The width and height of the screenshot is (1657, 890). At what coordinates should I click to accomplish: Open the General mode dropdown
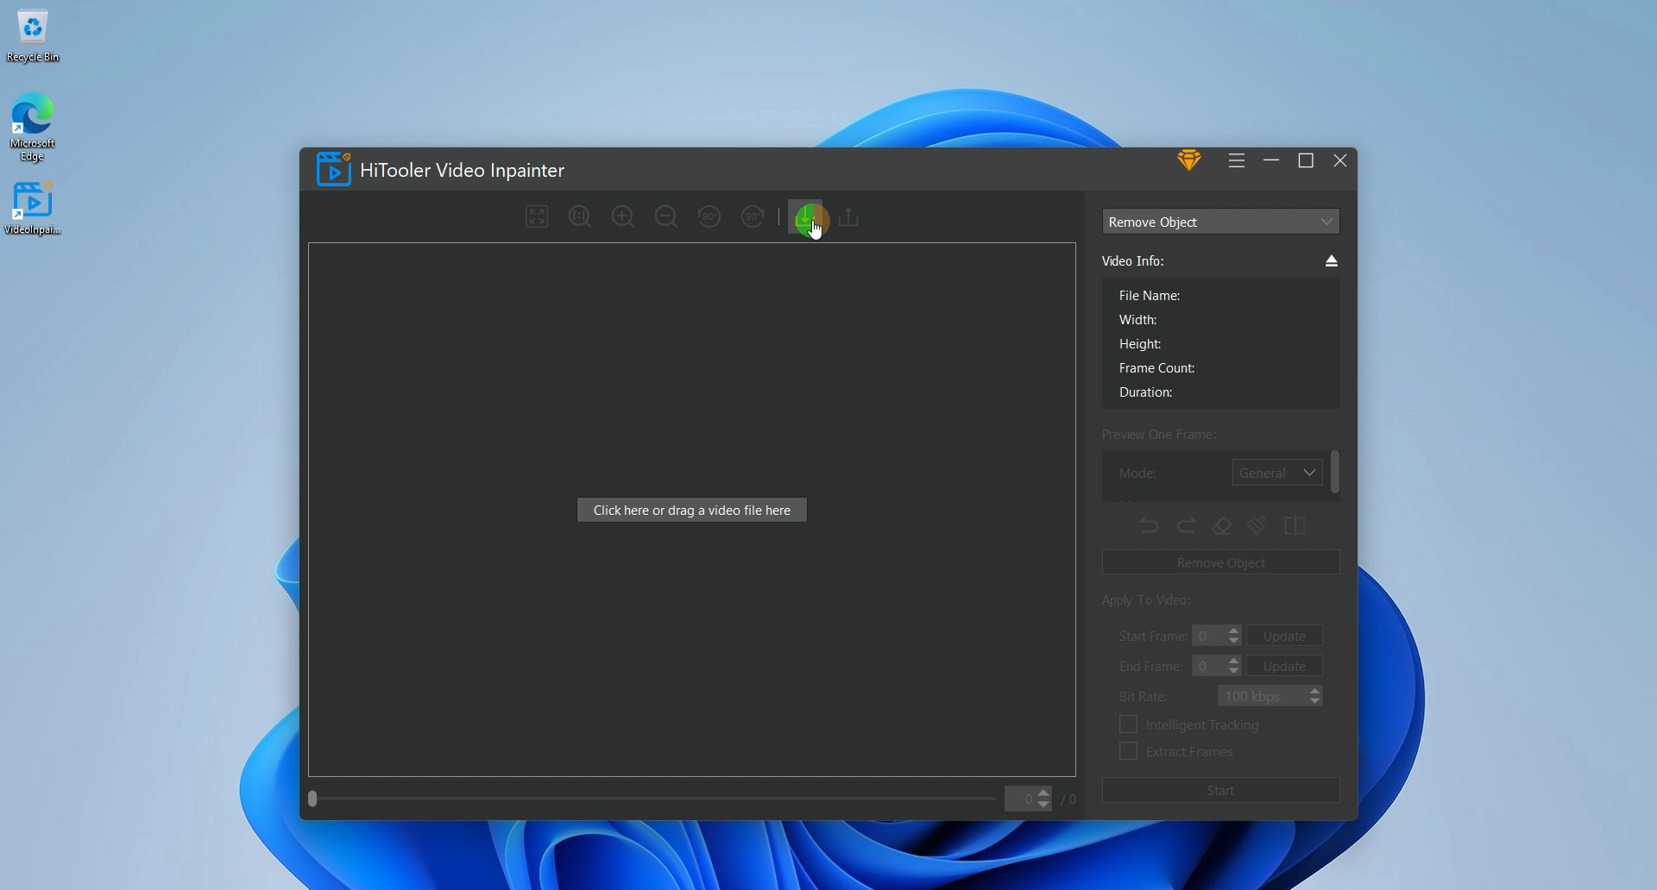click(1276, 472)
